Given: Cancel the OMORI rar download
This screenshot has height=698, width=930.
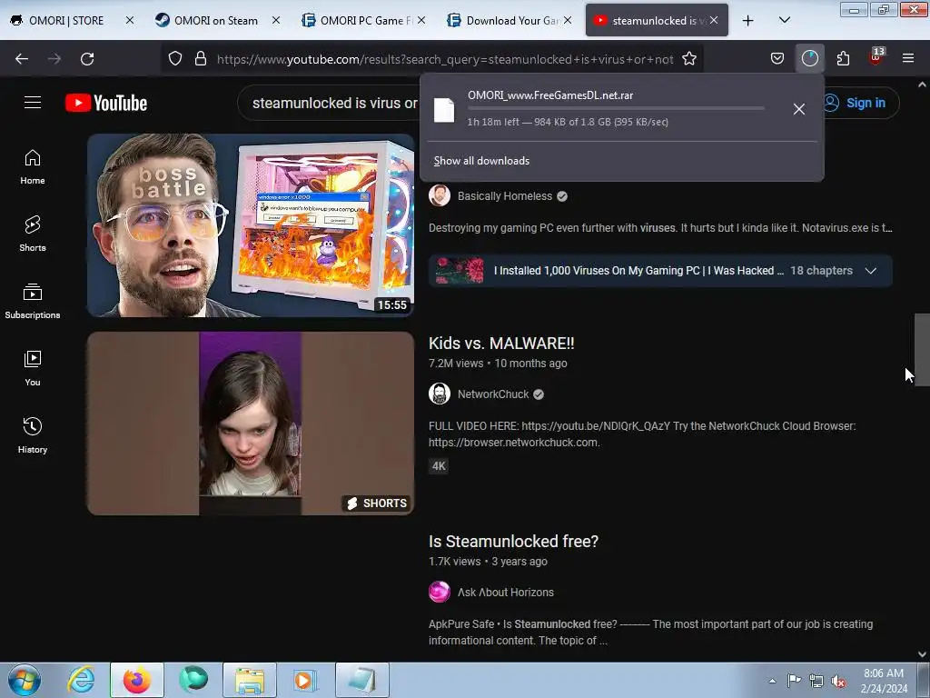Looking at the screenshot, I should (x=799, y=109).
